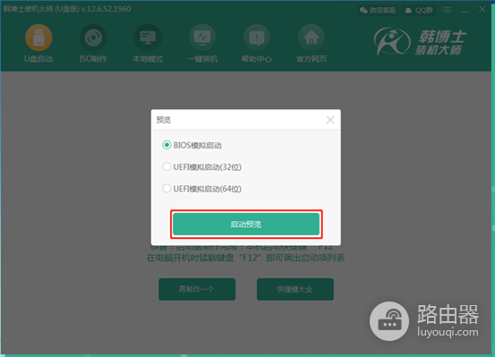Select the 本地模式 monitor icon
495x357 pixels.
[148, 38]
